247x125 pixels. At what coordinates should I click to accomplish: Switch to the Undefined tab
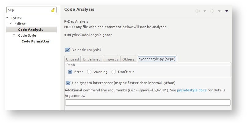coord(91,59)
